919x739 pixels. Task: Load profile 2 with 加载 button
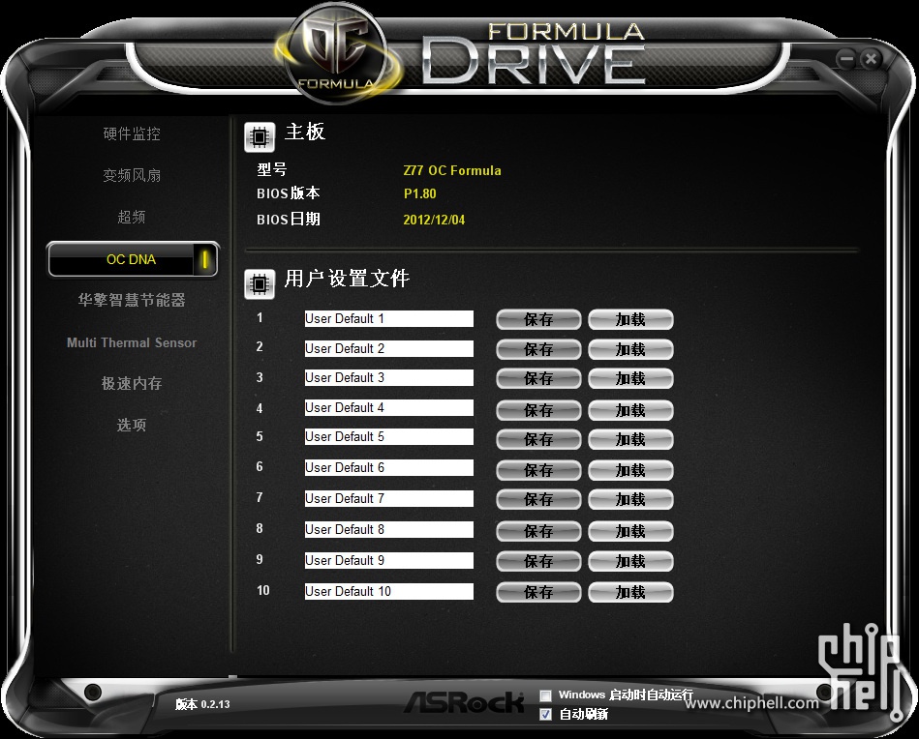point(630,349)
